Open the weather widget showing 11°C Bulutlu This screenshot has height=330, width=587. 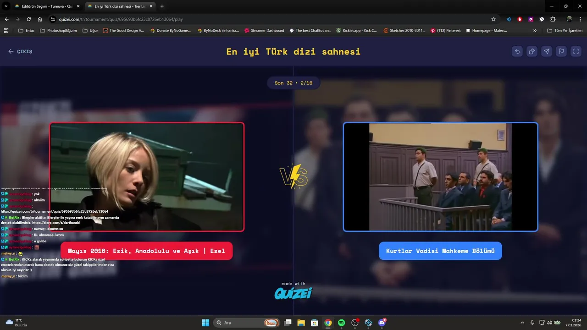click(17, 323)
